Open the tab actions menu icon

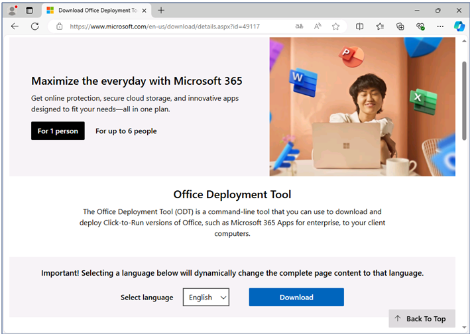tap(29, 11)
